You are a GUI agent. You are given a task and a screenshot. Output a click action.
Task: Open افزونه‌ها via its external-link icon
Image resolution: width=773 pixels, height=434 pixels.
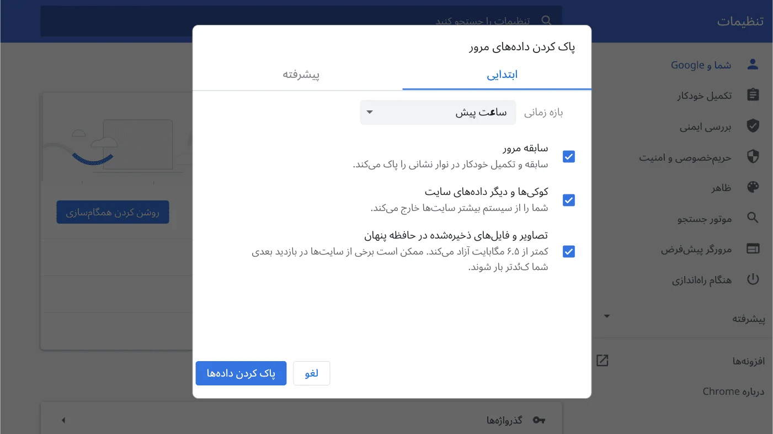(x=602, y=360)
